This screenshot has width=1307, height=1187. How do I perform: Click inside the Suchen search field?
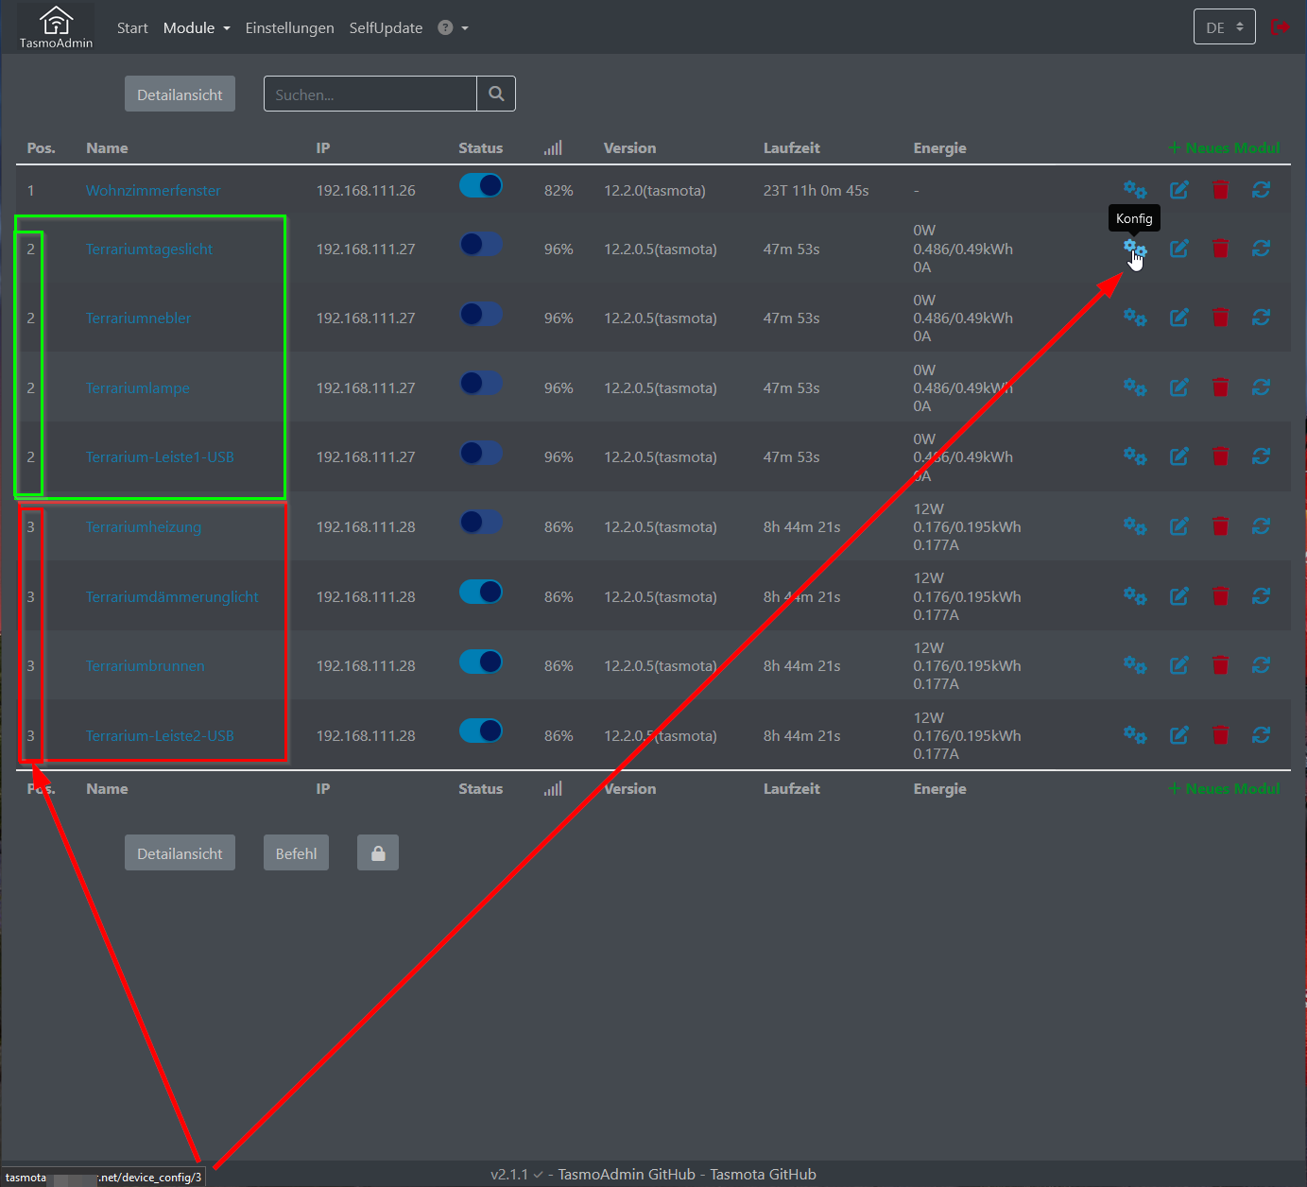[x=369, y=94]
